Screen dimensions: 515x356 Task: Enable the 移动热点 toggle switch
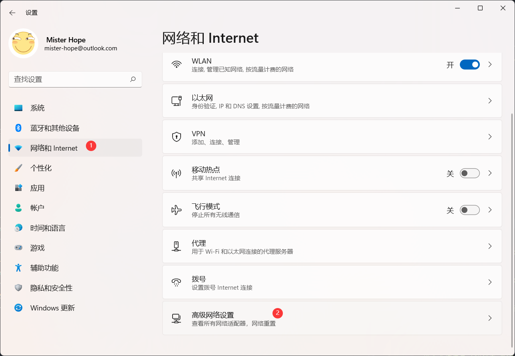pyautogui.click(x=469, y=173)
